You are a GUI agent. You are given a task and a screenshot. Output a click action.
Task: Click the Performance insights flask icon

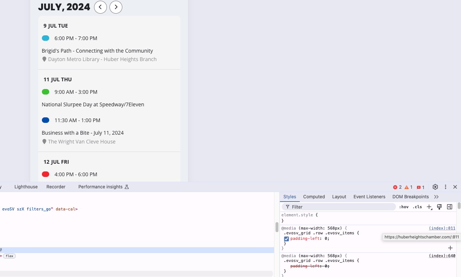tap(127, 187)
